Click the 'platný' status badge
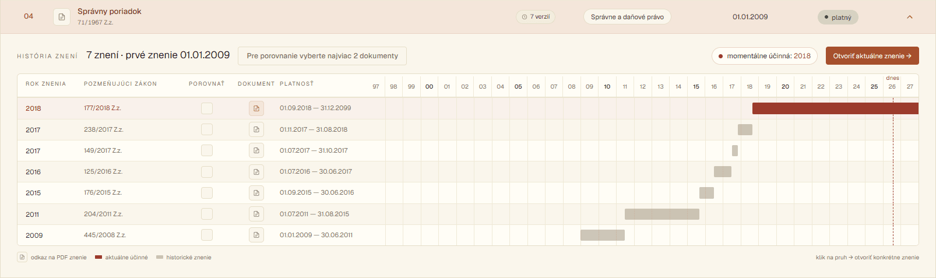 pos(838,17)
